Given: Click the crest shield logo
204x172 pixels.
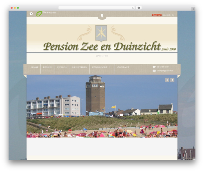Looking at the screenshot, I should [x=101, y=33].
